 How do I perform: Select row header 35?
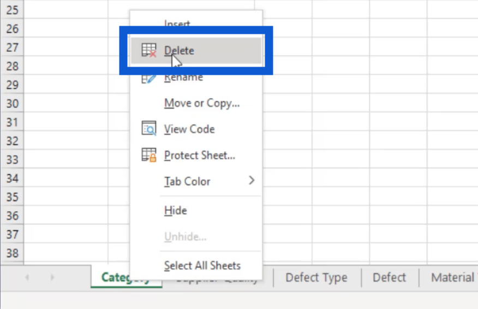tap(12, 197)
